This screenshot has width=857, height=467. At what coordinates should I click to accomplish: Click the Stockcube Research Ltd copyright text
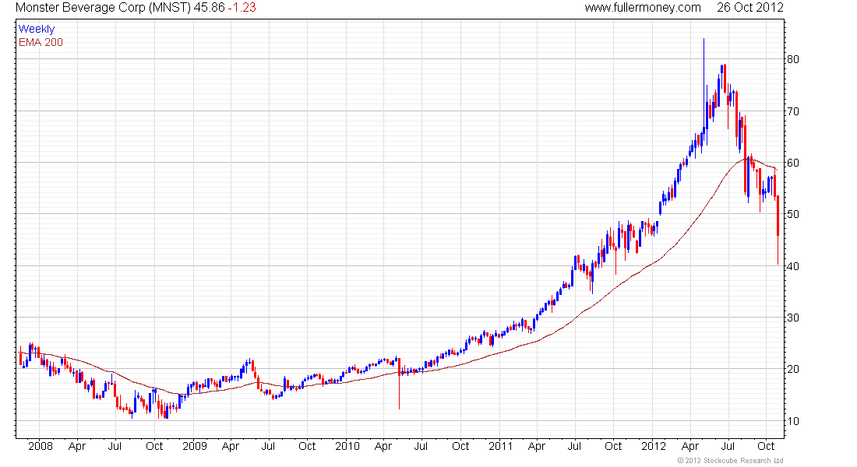coord(730,461)
